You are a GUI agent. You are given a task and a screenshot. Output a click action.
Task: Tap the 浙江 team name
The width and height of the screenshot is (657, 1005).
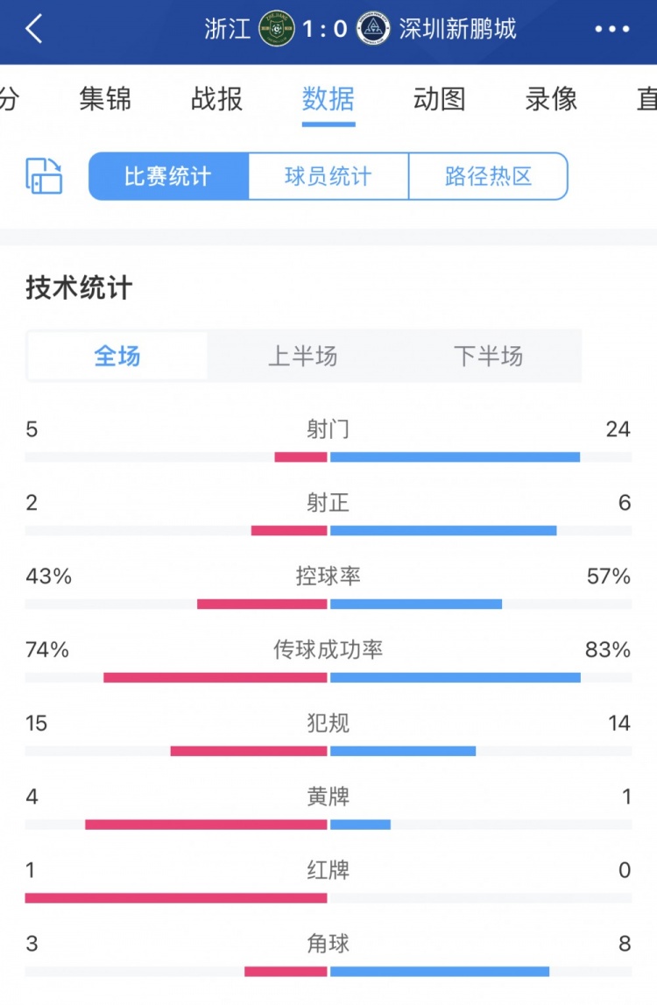coord(228,29)
